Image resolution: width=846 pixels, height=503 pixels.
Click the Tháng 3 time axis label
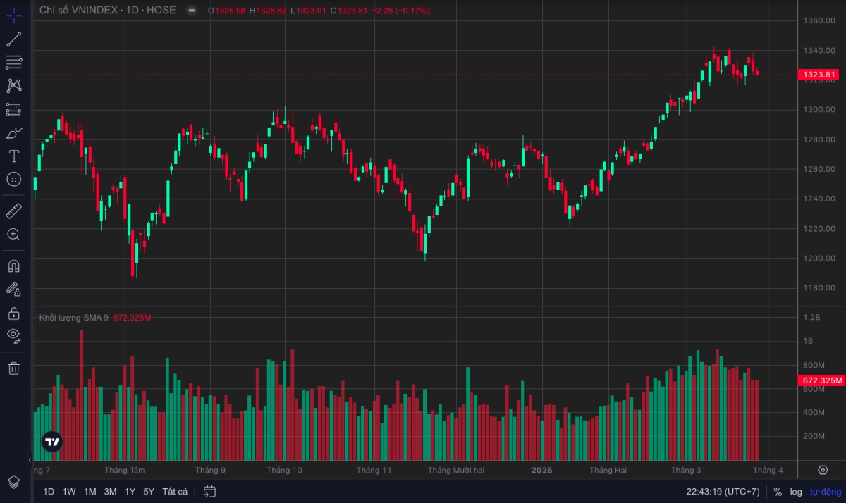(686, 470)
